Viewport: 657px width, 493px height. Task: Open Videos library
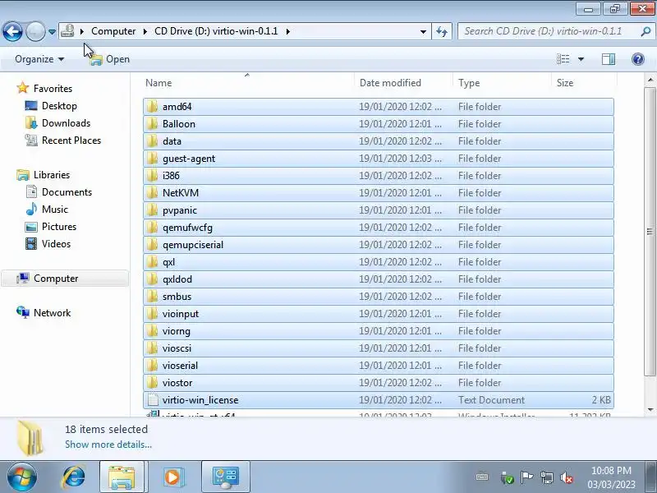(x=56, y=243)
